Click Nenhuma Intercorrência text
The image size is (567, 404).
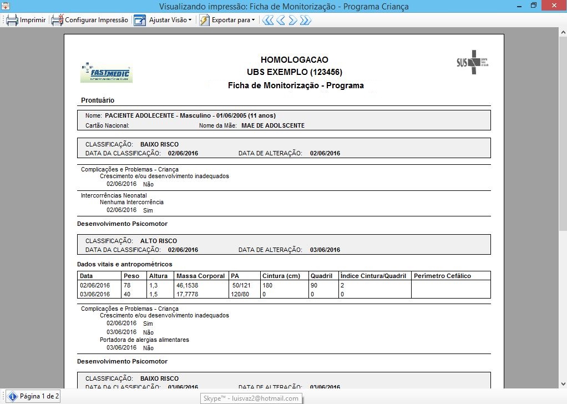[131, 202]
